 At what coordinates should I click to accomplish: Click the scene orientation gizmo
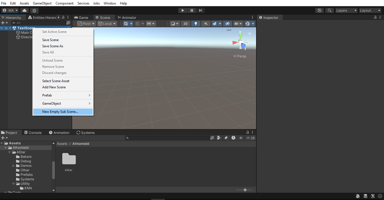click(x=240, y=42)
